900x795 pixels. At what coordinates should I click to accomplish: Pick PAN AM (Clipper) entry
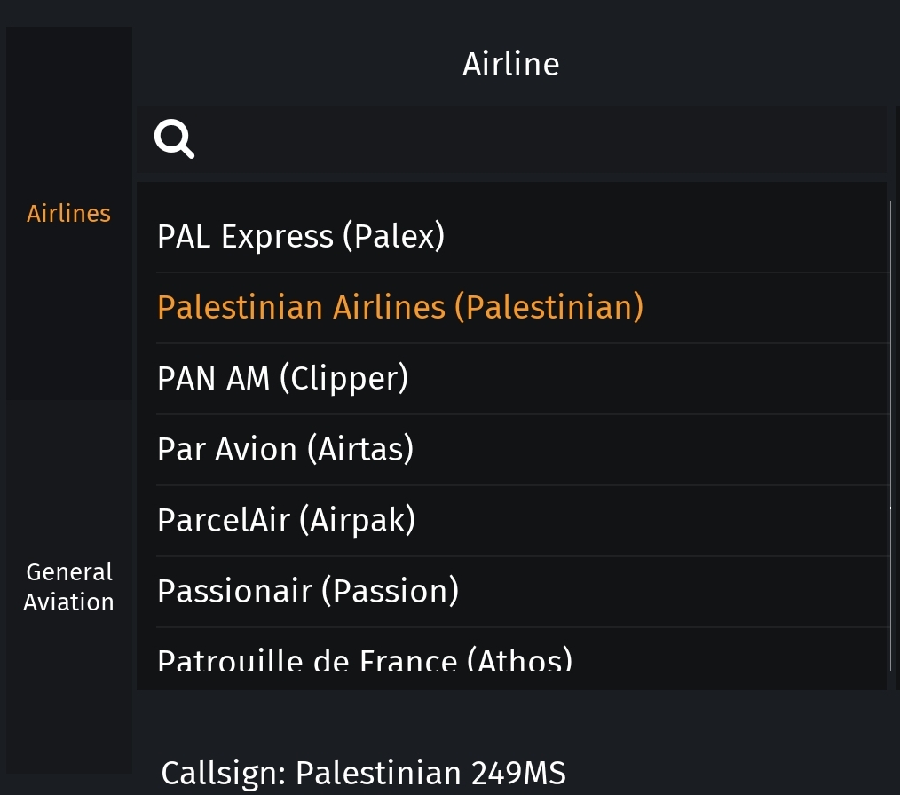tap(282, 378)
